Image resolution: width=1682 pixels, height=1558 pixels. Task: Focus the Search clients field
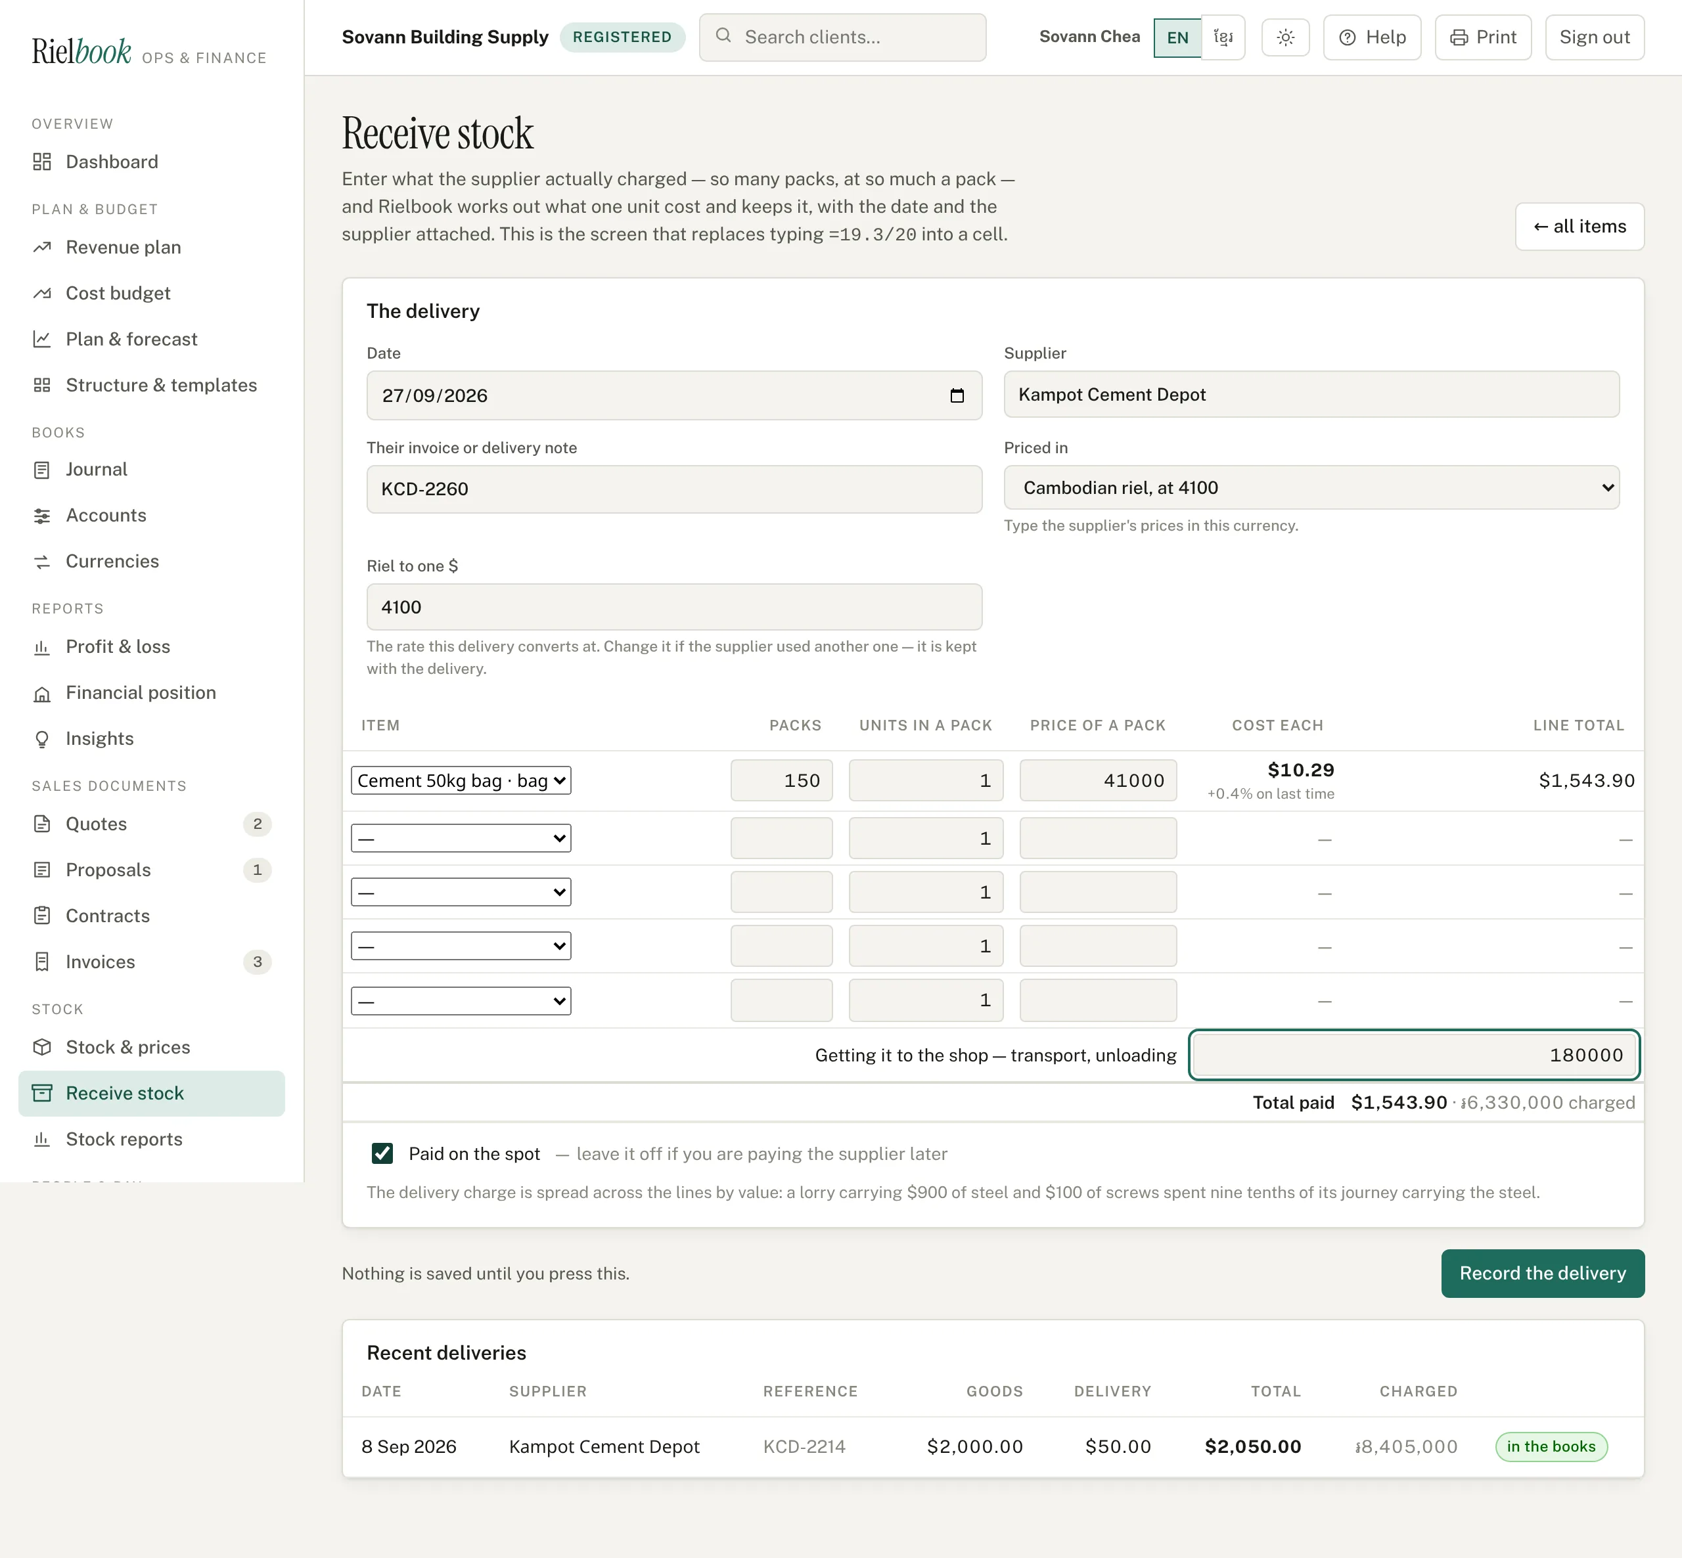pyautogui.click(x=842, y=37)
